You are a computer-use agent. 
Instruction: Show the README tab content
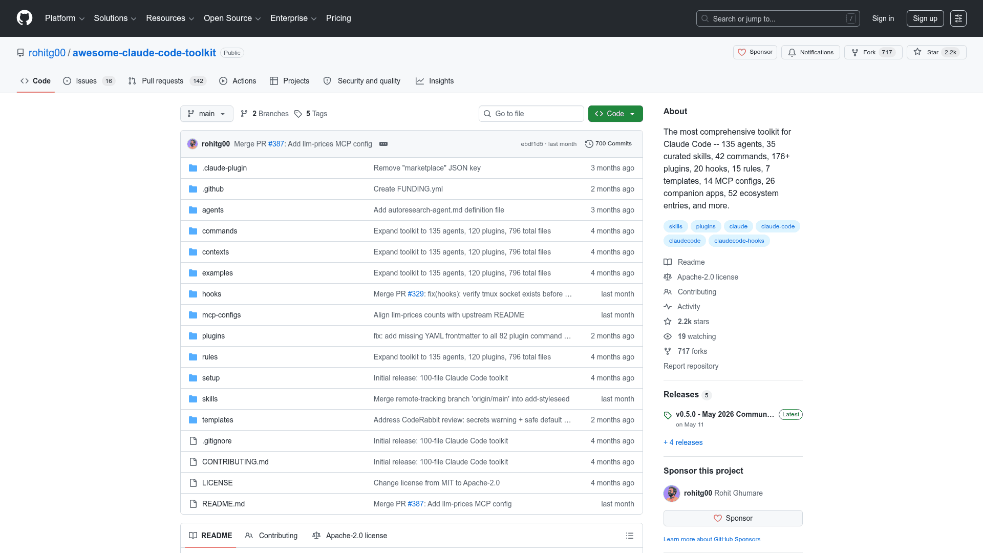[210, 536]
